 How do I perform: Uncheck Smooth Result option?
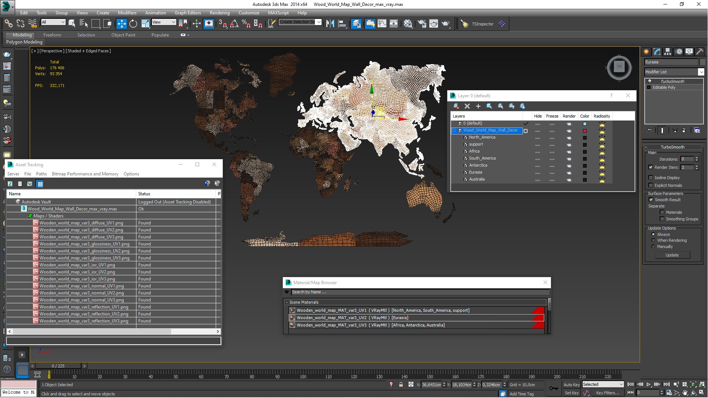click(x=651, y=200)
